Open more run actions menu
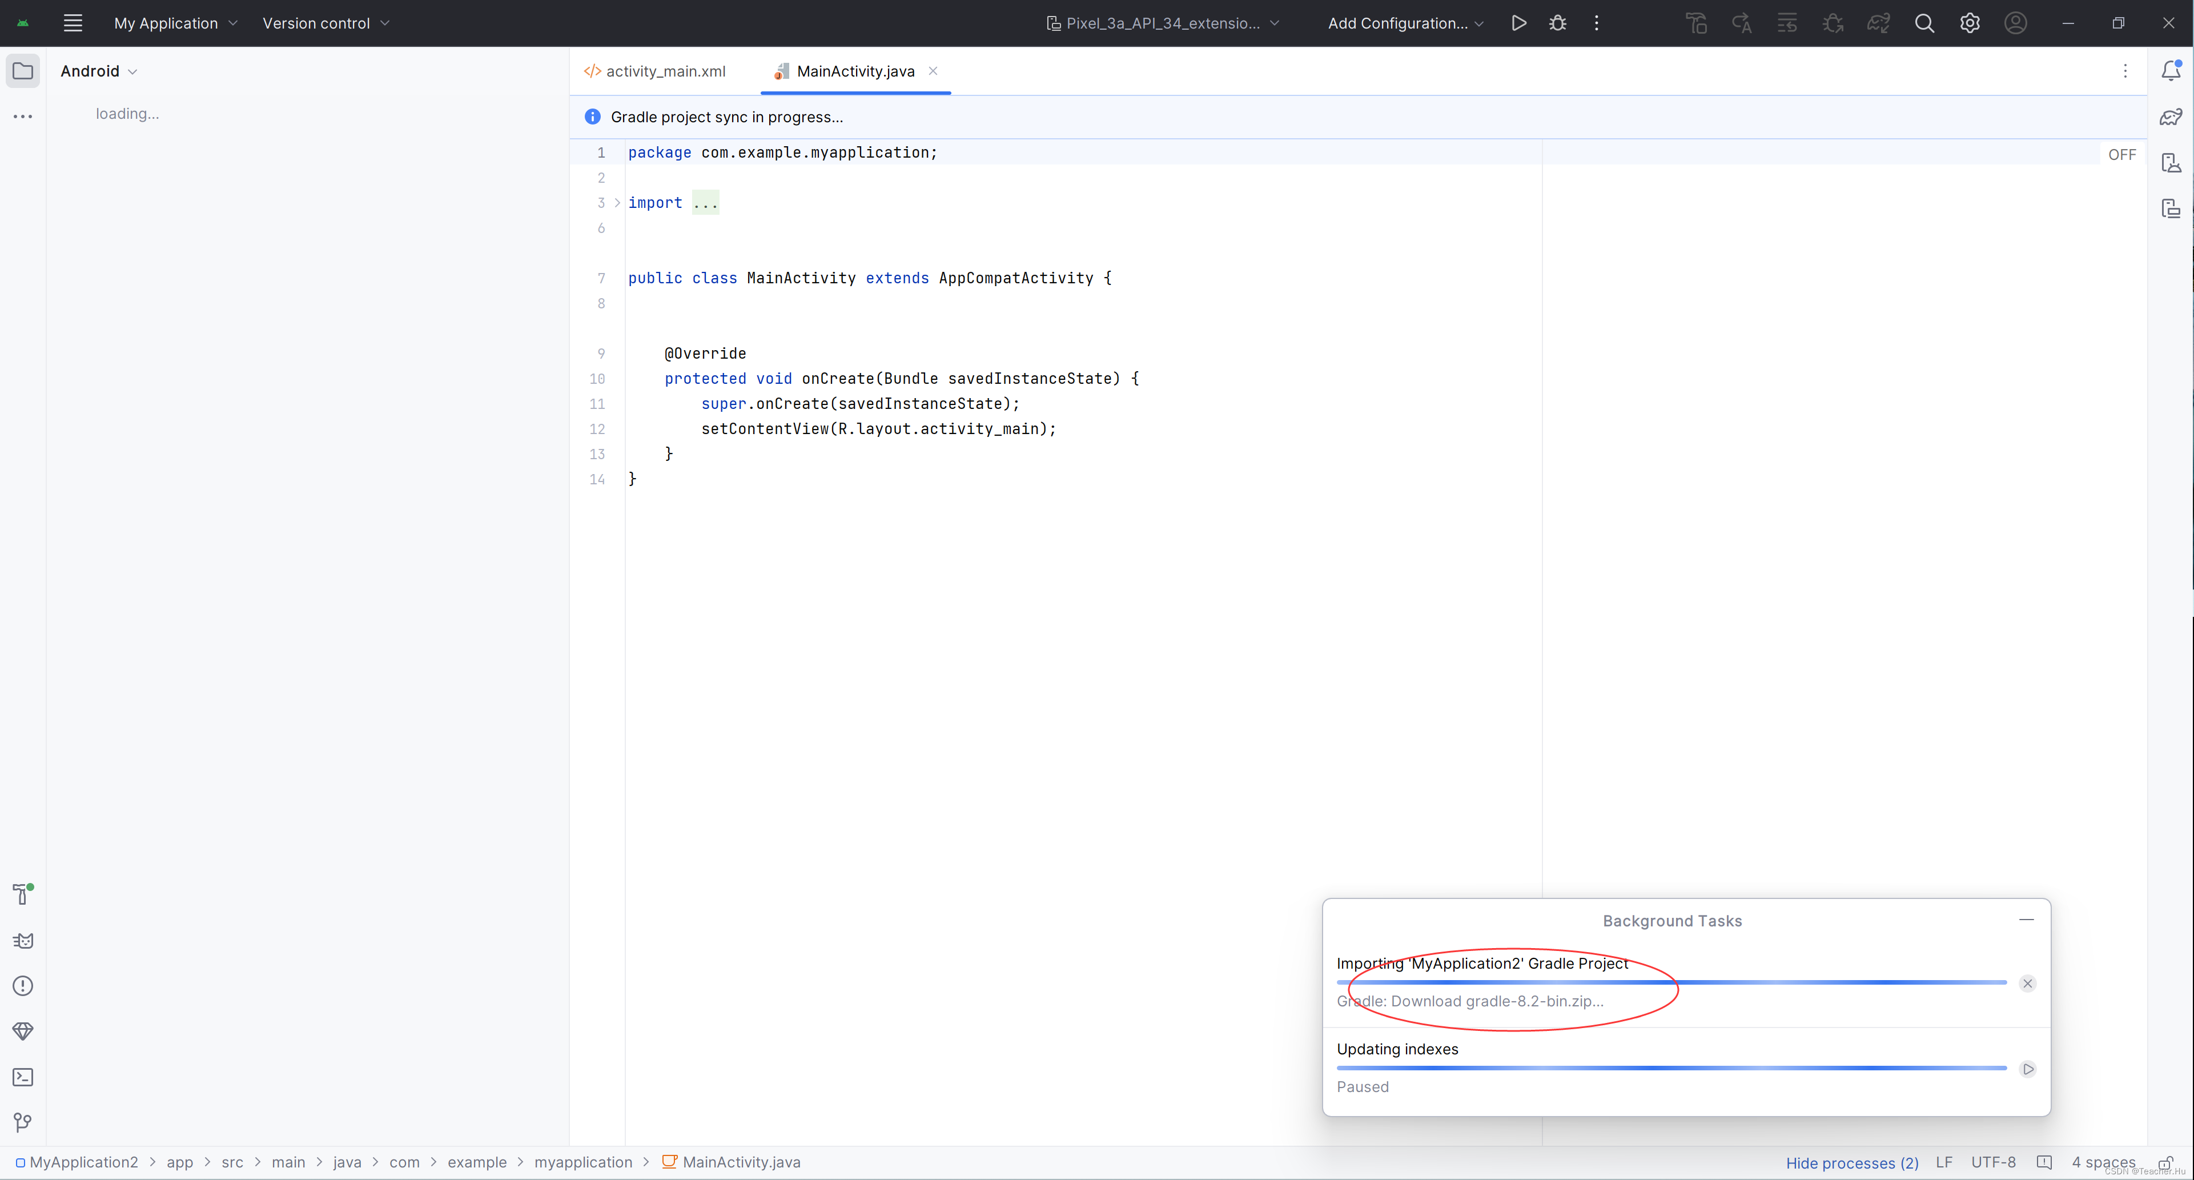This screenshot has height=1180, width=2194. (x=1596, y=23)
